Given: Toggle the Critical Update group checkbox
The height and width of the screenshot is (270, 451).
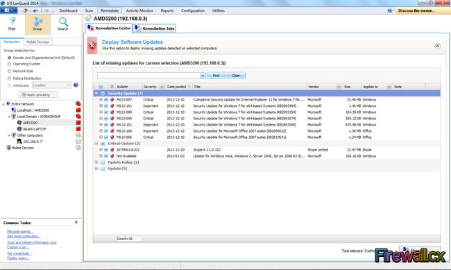Looking at the screenshot, I should click(x=103, y=144).
